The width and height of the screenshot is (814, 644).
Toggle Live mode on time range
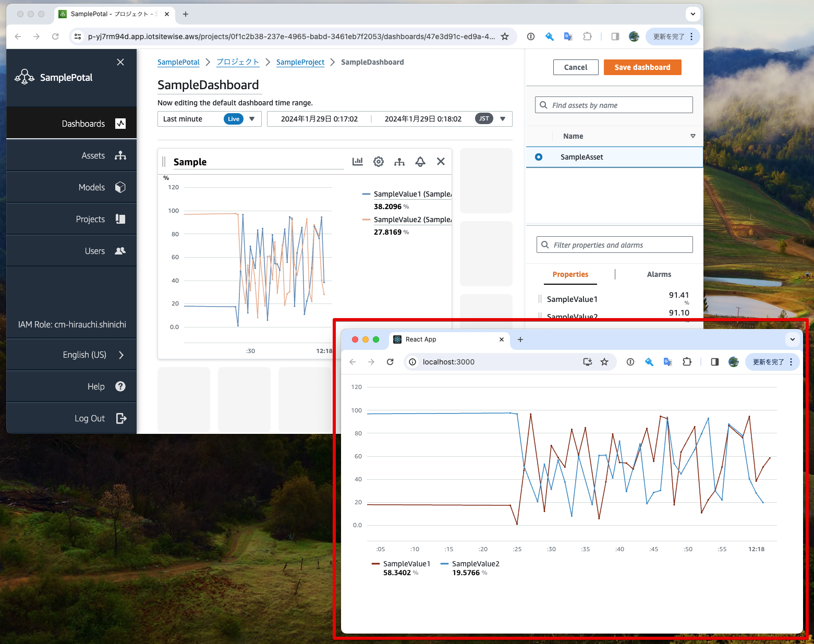[233, 118]
